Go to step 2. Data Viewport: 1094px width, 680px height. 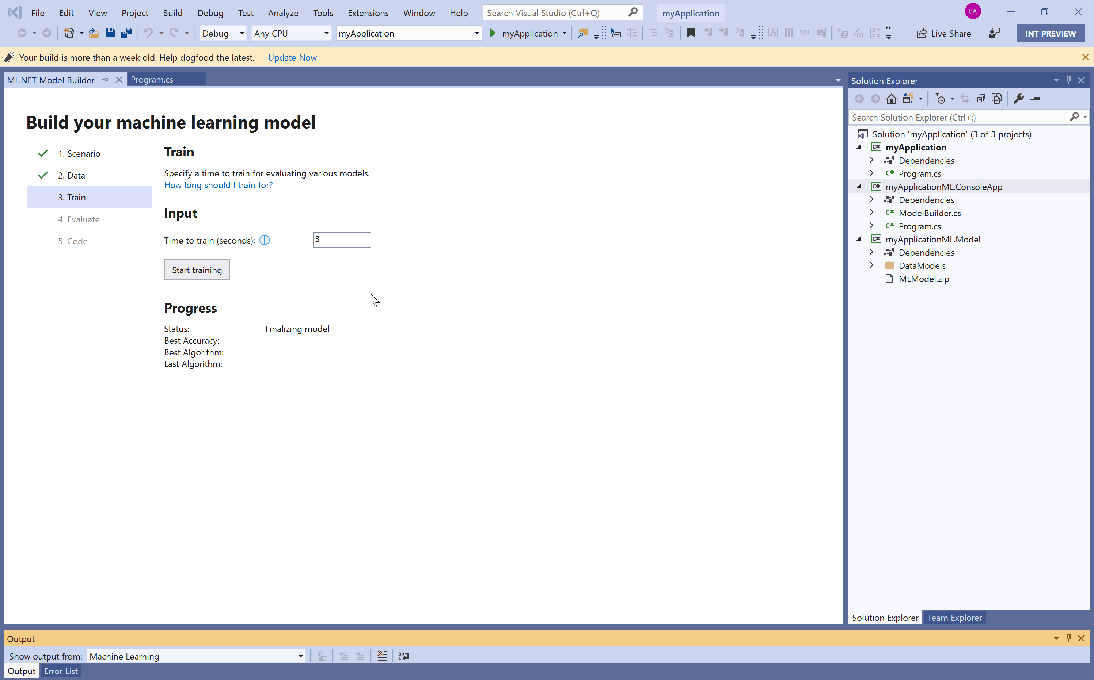click(x=89, y=175)
